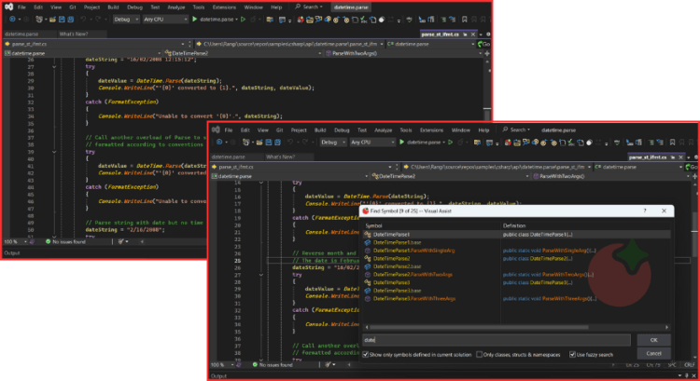Viewport: 700px width, 381px height.
Task: Toggle bookmark icon in back window toolbar
Action: click(x=465, y=20)
